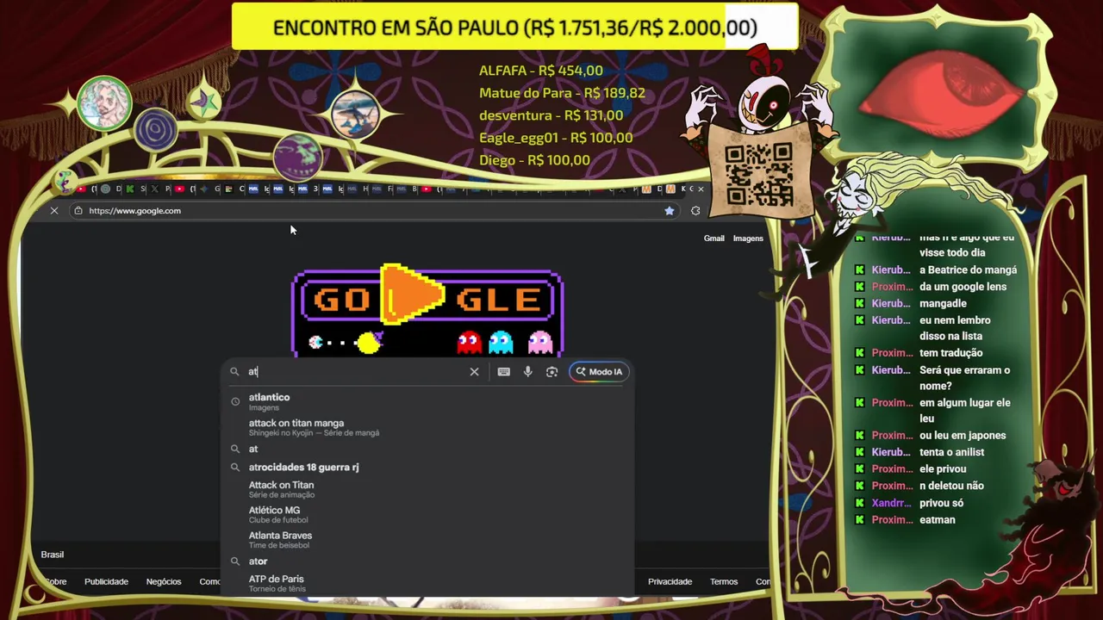Viewport: 1103px width, 620px height.
Task: Click the São Paulo donation goal progress bar
Action: (x=514, y=28)
